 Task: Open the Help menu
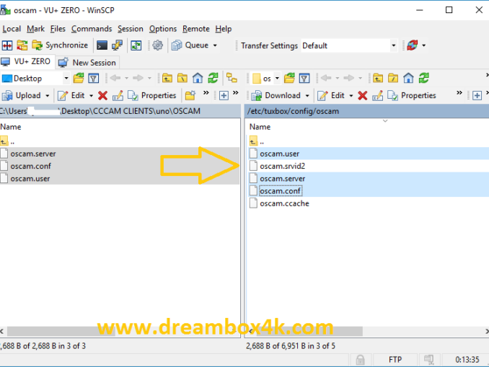(224, 29)
